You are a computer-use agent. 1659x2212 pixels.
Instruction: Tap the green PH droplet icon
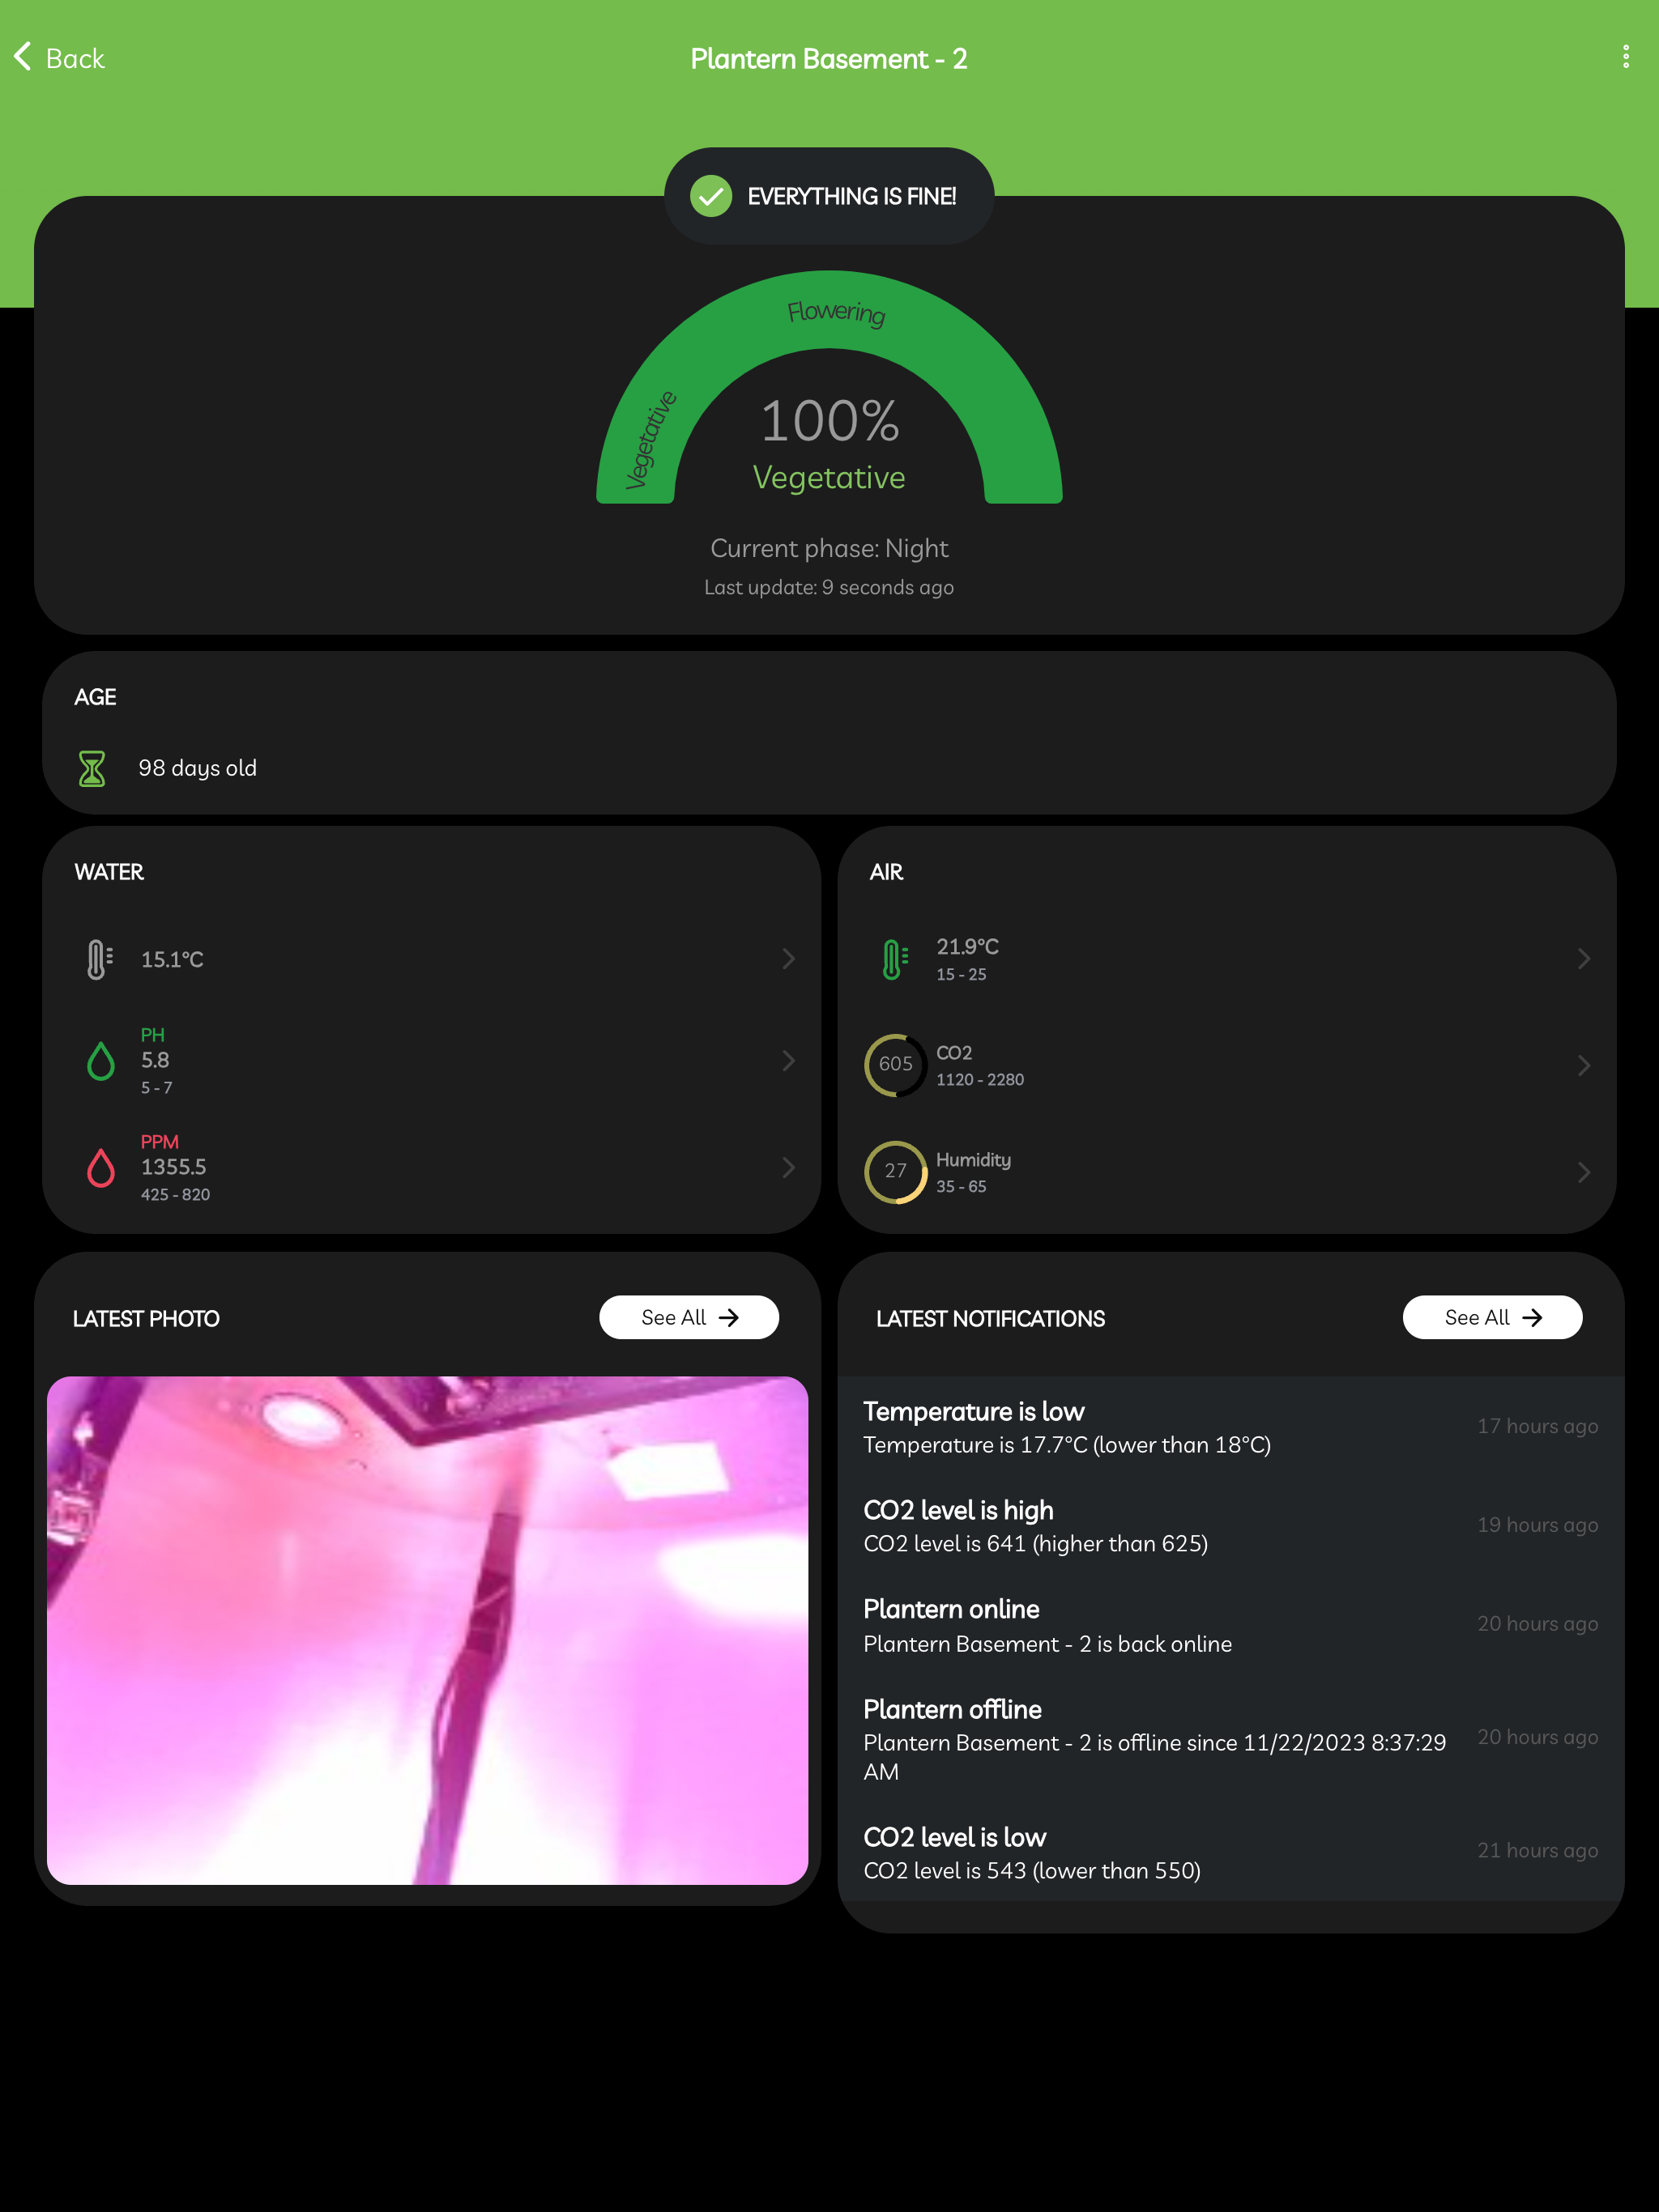pos(101,1061)
